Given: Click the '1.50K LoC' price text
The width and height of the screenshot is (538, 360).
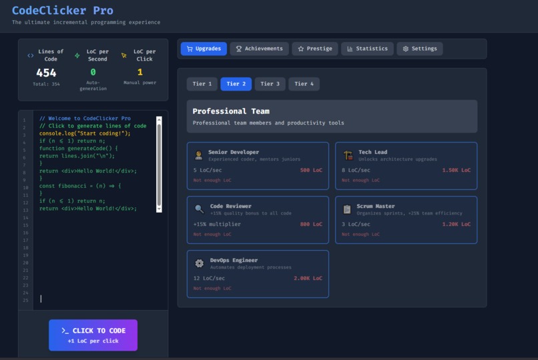Looking at the screenshot, I should pos(457,170).
